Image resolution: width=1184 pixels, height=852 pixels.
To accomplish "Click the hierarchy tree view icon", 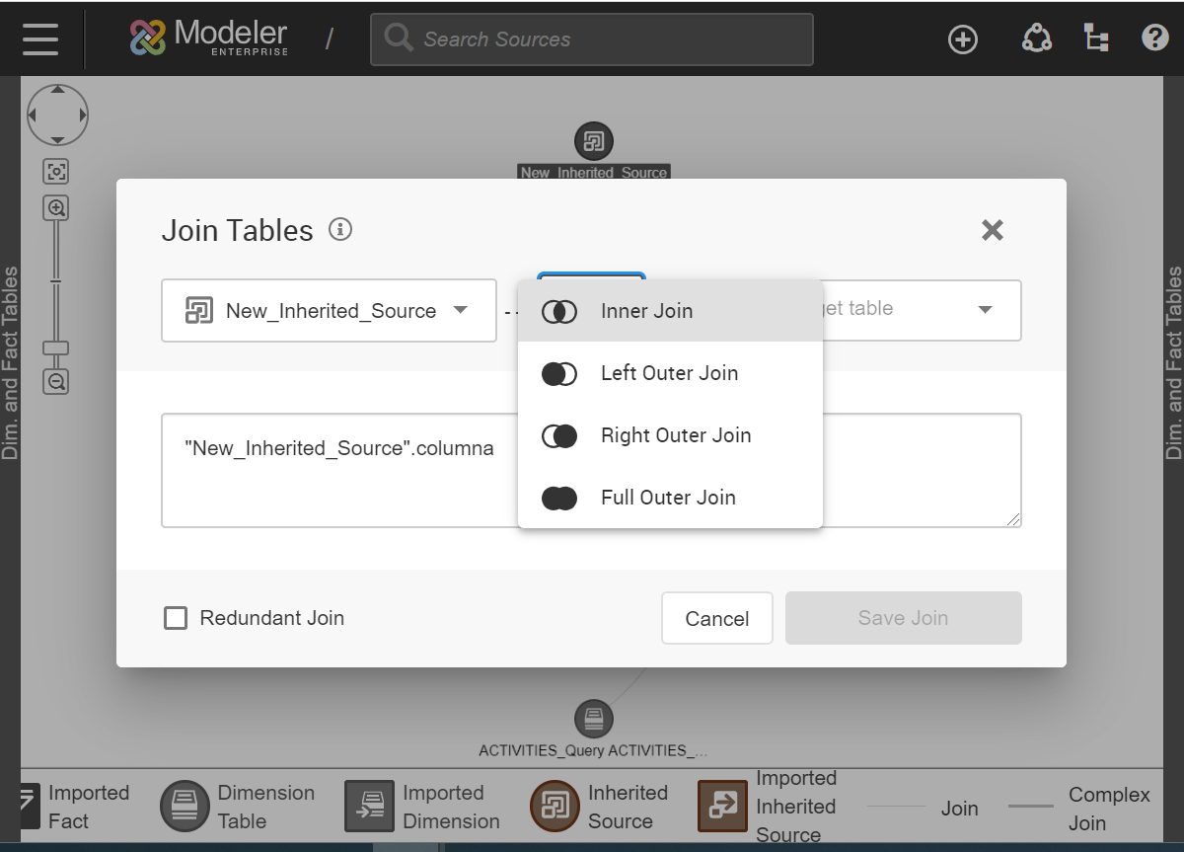I will point(1096,39).
